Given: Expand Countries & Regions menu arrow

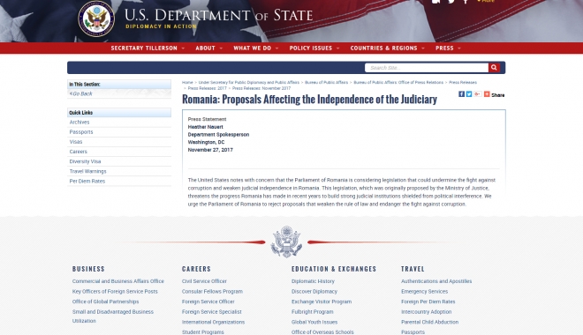Looking at the screenshot, I should (423, 48).
